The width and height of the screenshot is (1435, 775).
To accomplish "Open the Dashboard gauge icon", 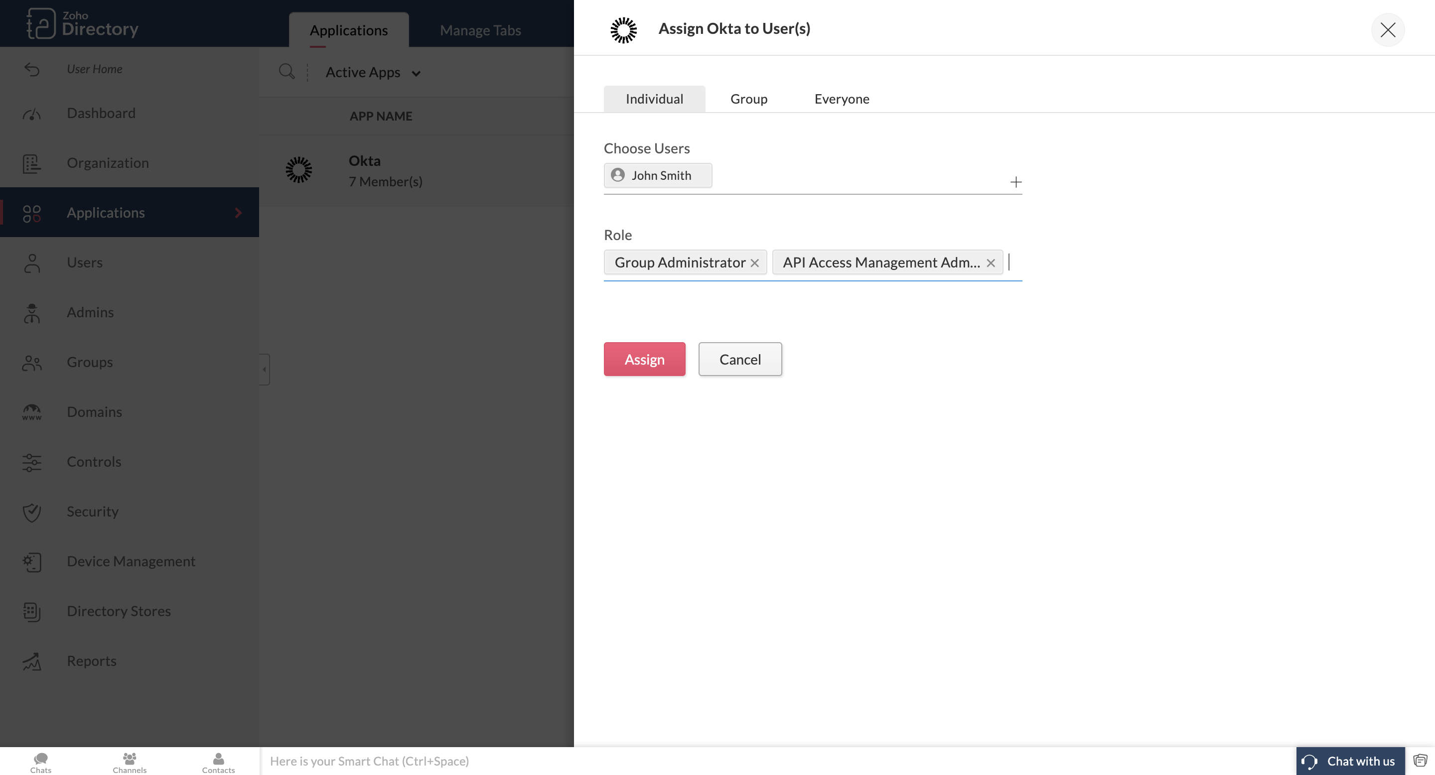I will point(32,114).
